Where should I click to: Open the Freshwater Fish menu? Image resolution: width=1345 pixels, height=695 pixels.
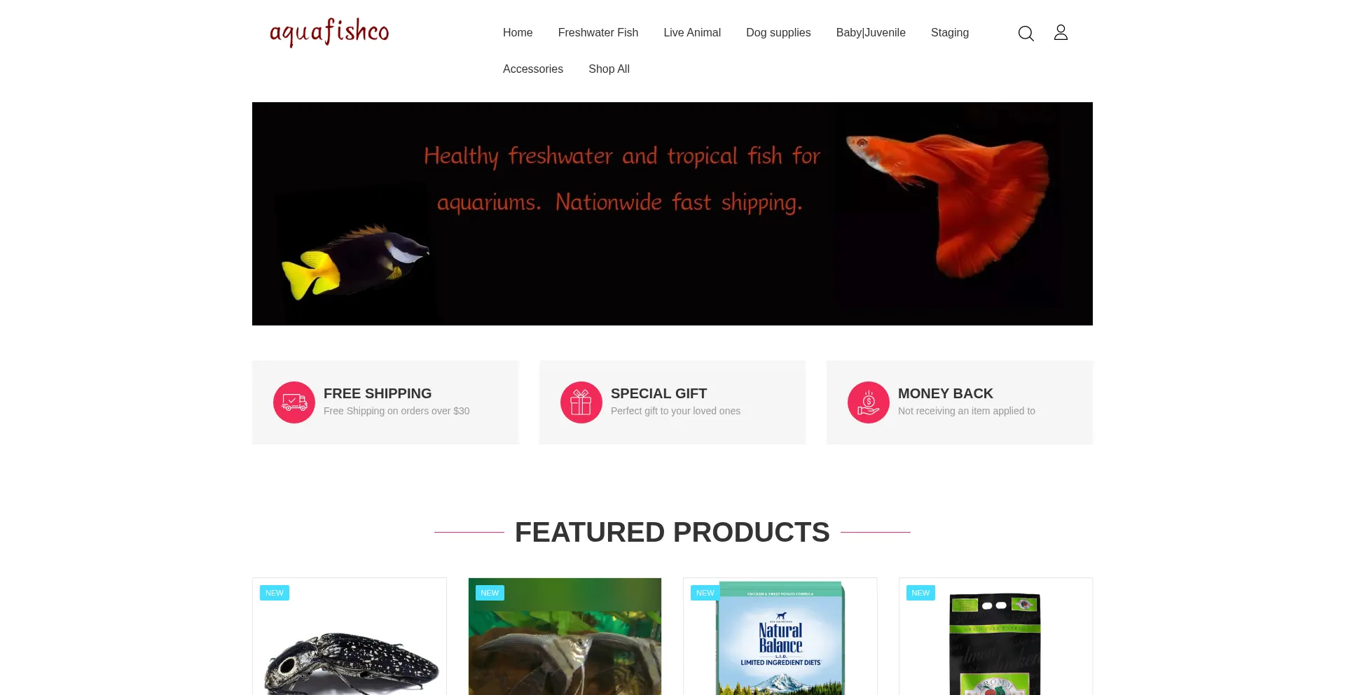(x=598, y=32)
